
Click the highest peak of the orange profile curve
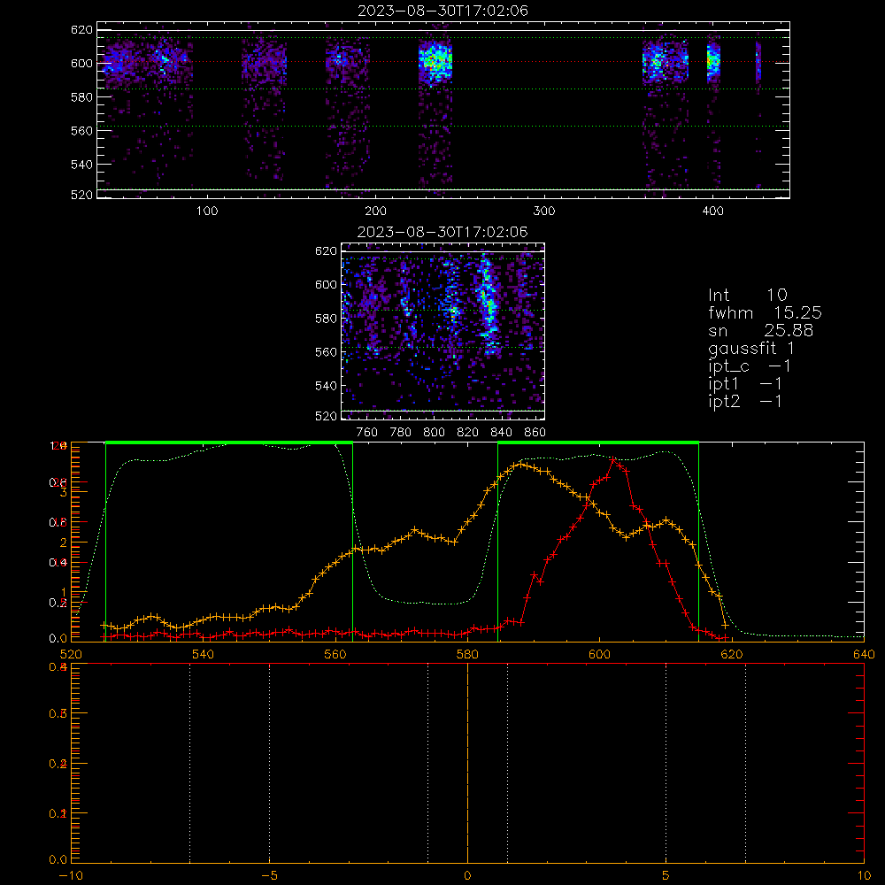pos(520,464)
